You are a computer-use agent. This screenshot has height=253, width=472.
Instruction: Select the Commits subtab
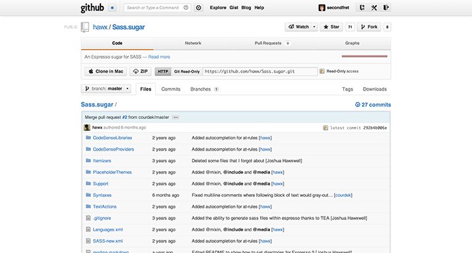click(x=171, y=89)
